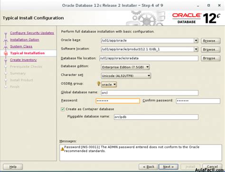Open the Database edition dropdown
The image size is (225, 172).
125,67
